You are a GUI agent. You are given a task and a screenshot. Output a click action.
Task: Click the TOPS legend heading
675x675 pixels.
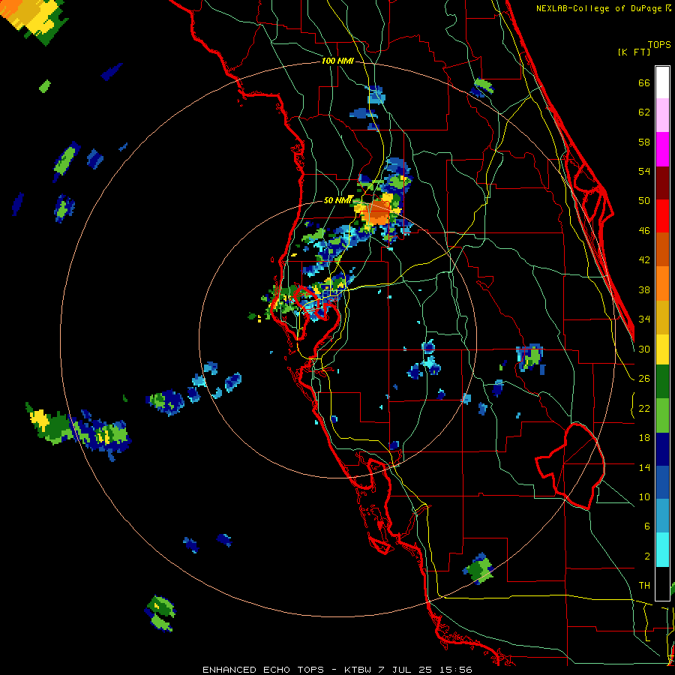pos(659,45)
